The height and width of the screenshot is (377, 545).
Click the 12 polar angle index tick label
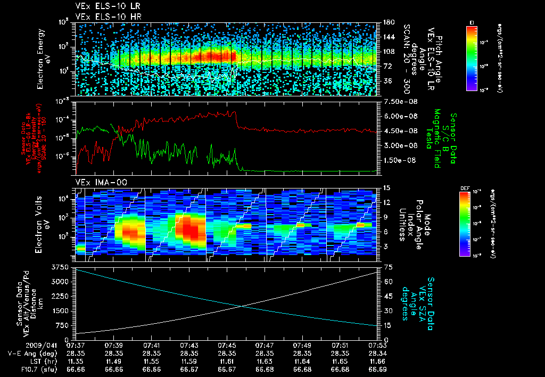click(386, 202)
